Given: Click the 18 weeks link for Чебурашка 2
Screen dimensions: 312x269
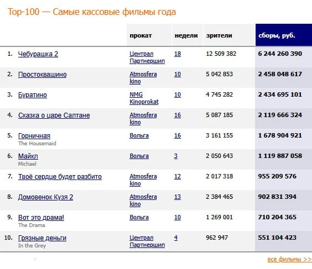Looking at the screenshot, I should [x=178, y=54].
